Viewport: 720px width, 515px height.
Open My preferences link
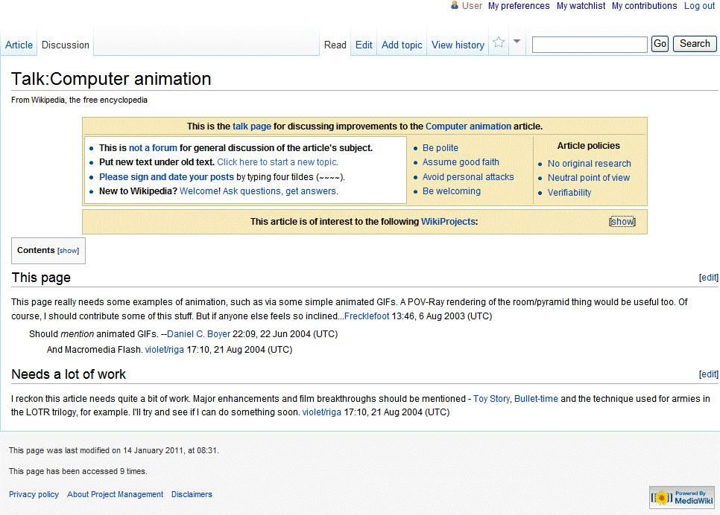[x=519, y=6]
